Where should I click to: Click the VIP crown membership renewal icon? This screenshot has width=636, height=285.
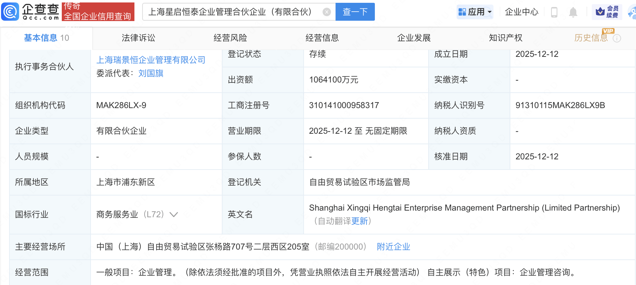(x=607, y=12)
